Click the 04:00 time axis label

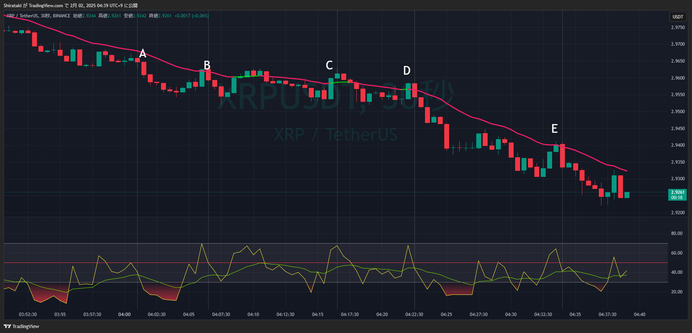[124, 315]
